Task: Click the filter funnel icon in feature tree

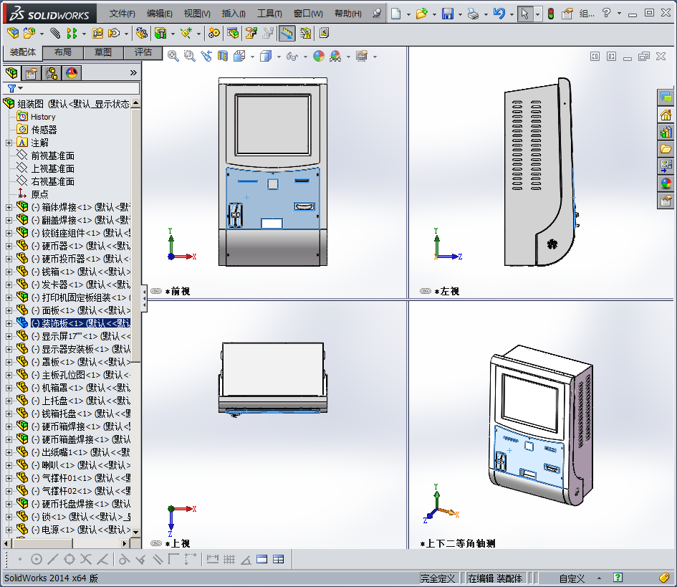Action: [x=12, y=88]
